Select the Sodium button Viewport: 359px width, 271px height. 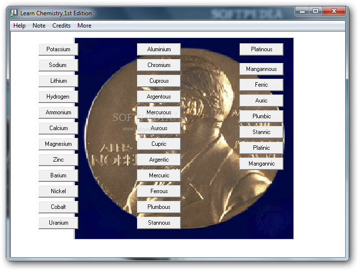pos(58,65)
